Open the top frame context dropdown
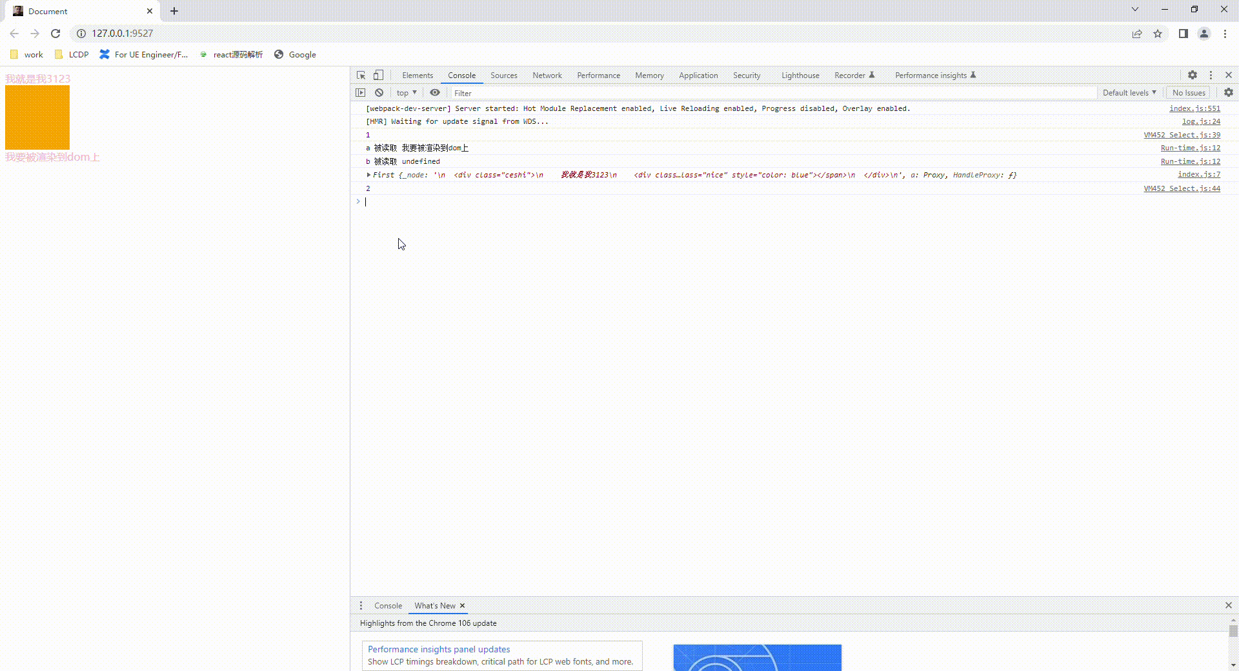 406,92
